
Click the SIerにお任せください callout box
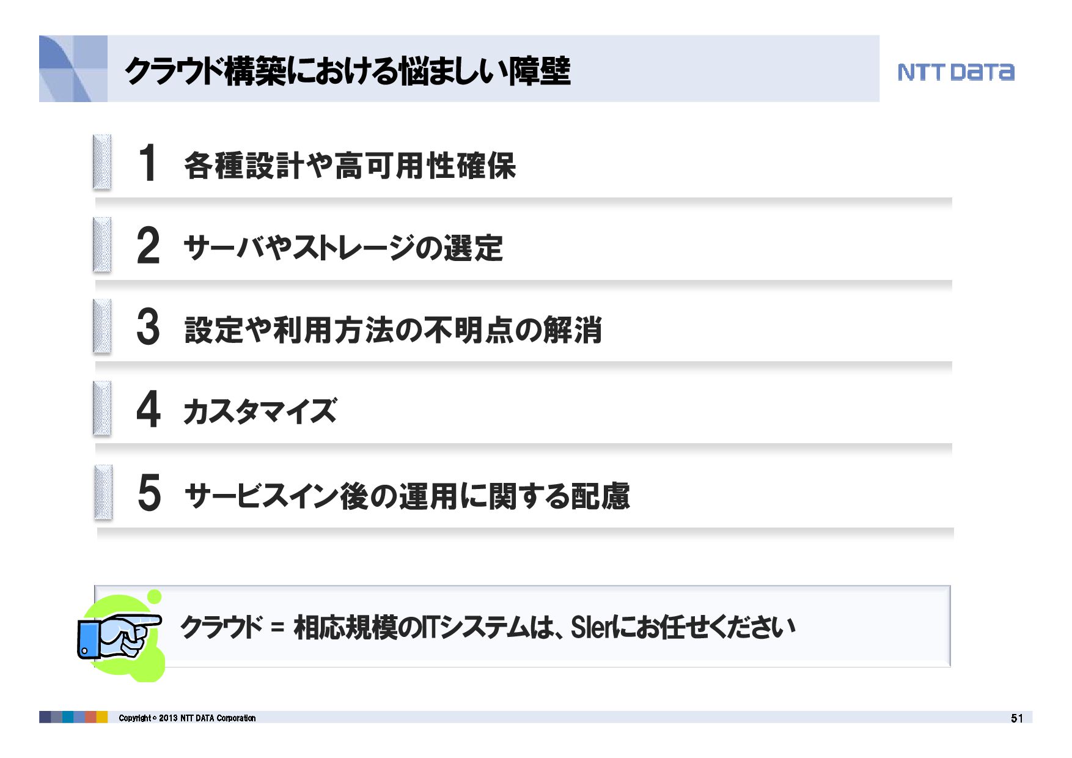click(x=523, y=626)
